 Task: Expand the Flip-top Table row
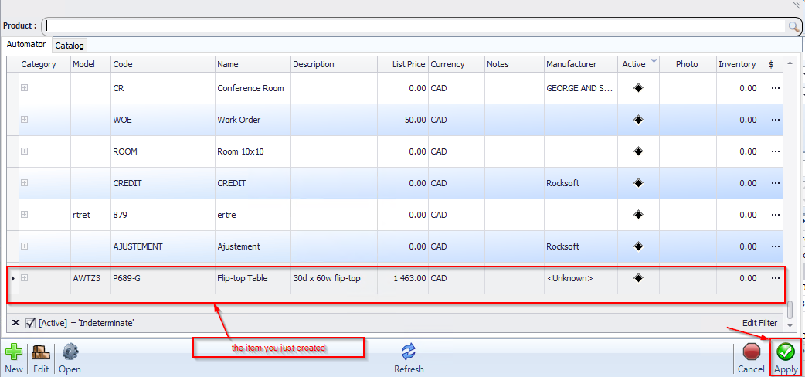tap(25, 278)
